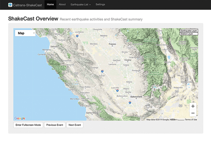211x142 pixels.
Task: Toggle the Station Layer
Action: (x=189, y=34)
